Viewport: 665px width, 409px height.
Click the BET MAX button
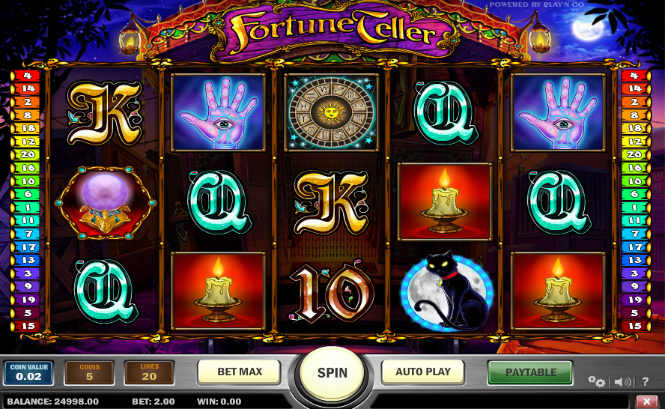pos(239,372)
